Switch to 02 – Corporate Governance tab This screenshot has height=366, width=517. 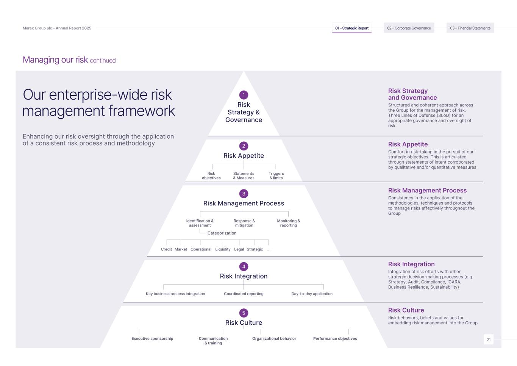point(409,28)
